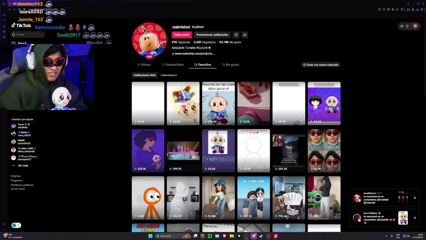Reload the page with refresh icon
The width and height of the screenshot is (426, 240).
19,9
